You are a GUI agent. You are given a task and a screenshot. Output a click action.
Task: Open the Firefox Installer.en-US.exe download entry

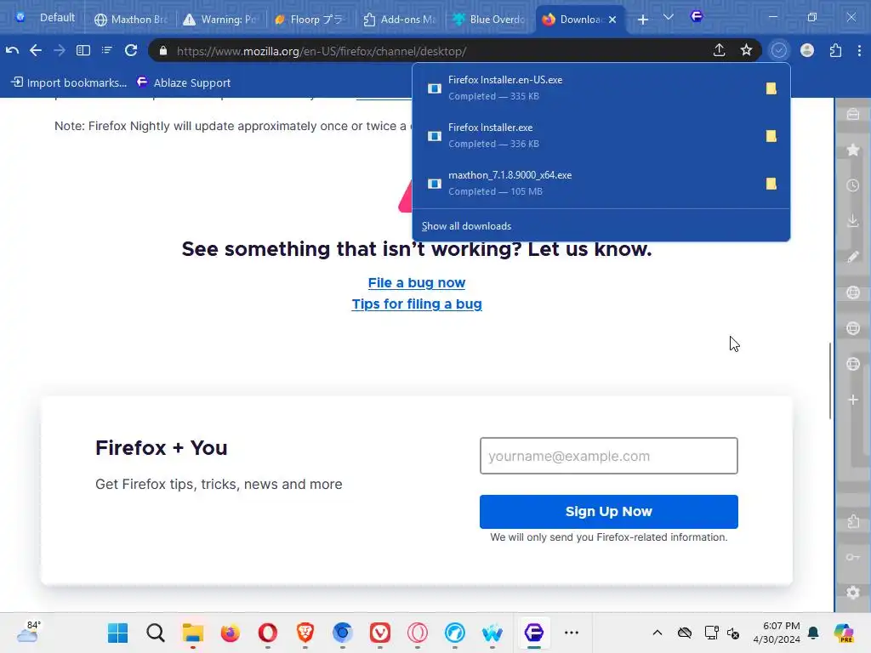click(x=589, y=88)
